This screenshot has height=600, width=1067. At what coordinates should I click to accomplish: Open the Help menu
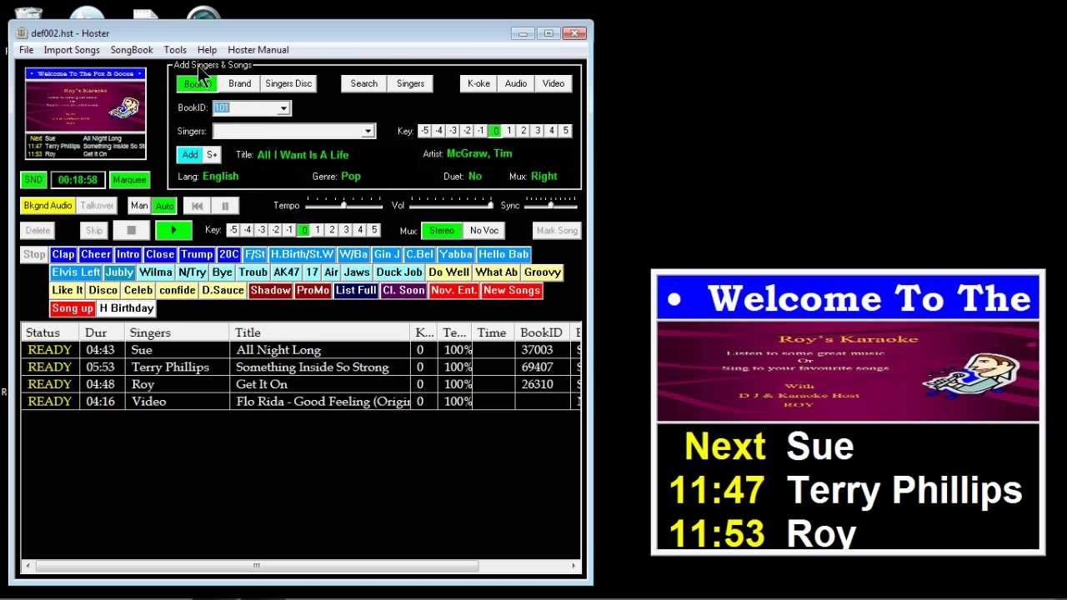pyautogui.click(x=207, y=50)
